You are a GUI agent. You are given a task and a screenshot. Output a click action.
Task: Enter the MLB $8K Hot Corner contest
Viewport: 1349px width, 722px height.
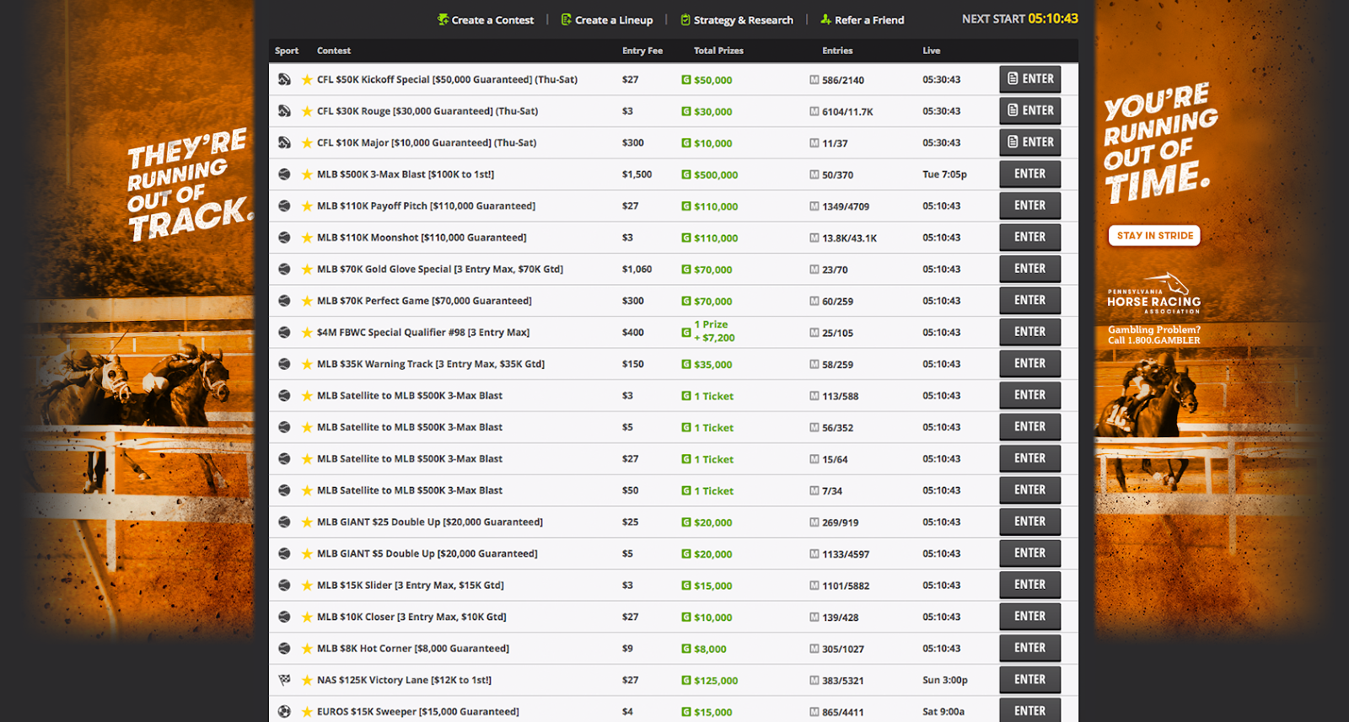point(1030,648)
